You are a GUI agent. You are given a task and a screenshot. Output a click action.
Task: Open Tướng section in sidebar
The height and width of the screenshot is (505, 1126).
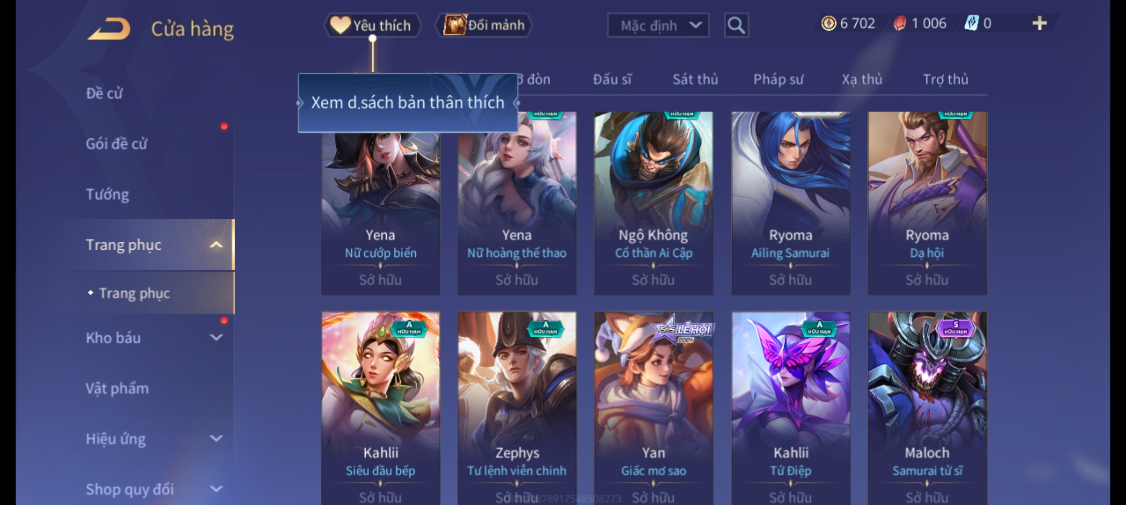[x=108, y=194]
